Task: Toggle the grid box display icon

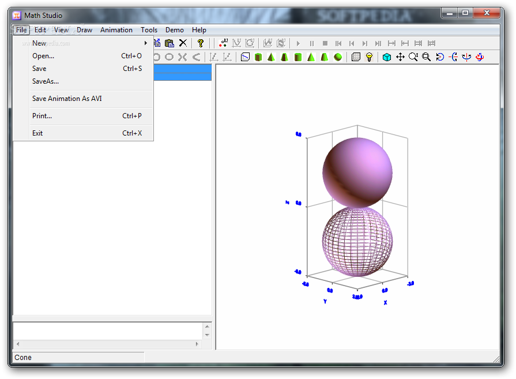Action: click(x=356, y=57)
